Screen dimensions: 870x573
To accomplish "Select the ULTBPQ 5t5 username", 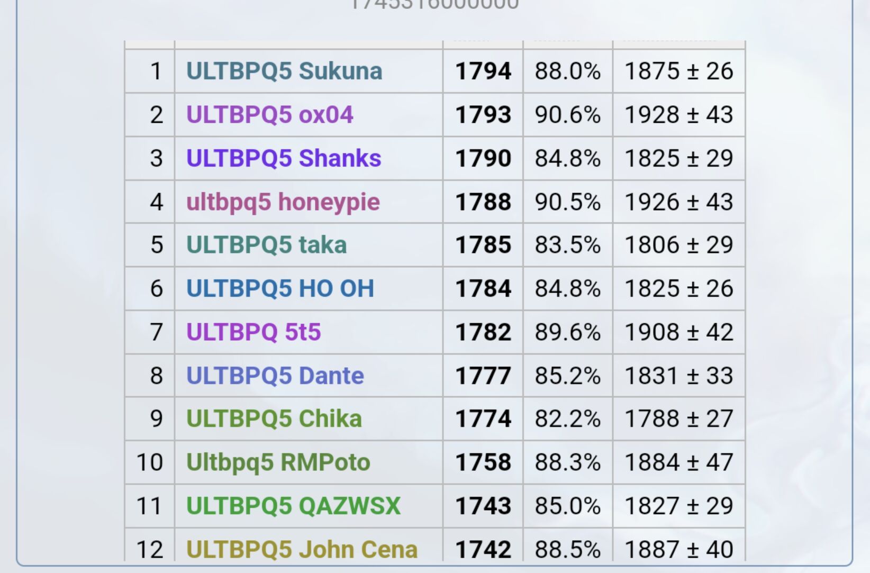I will (x=253, y=332).
